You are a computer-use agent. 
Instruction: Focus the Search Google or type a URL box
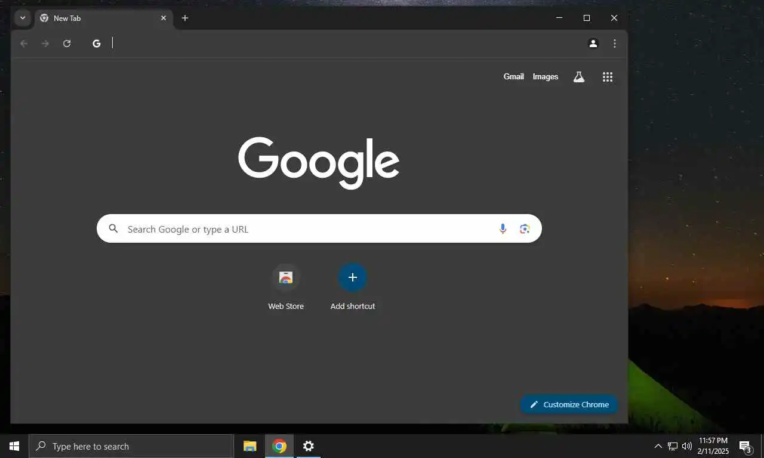[x=319, y=228]
